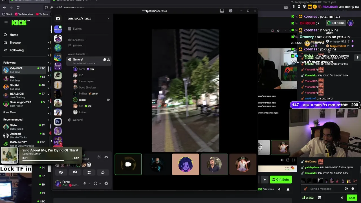This screenshot has height=203, width=361.
Task: Open the Discord inbox icon
Action: tap(222, 11)
